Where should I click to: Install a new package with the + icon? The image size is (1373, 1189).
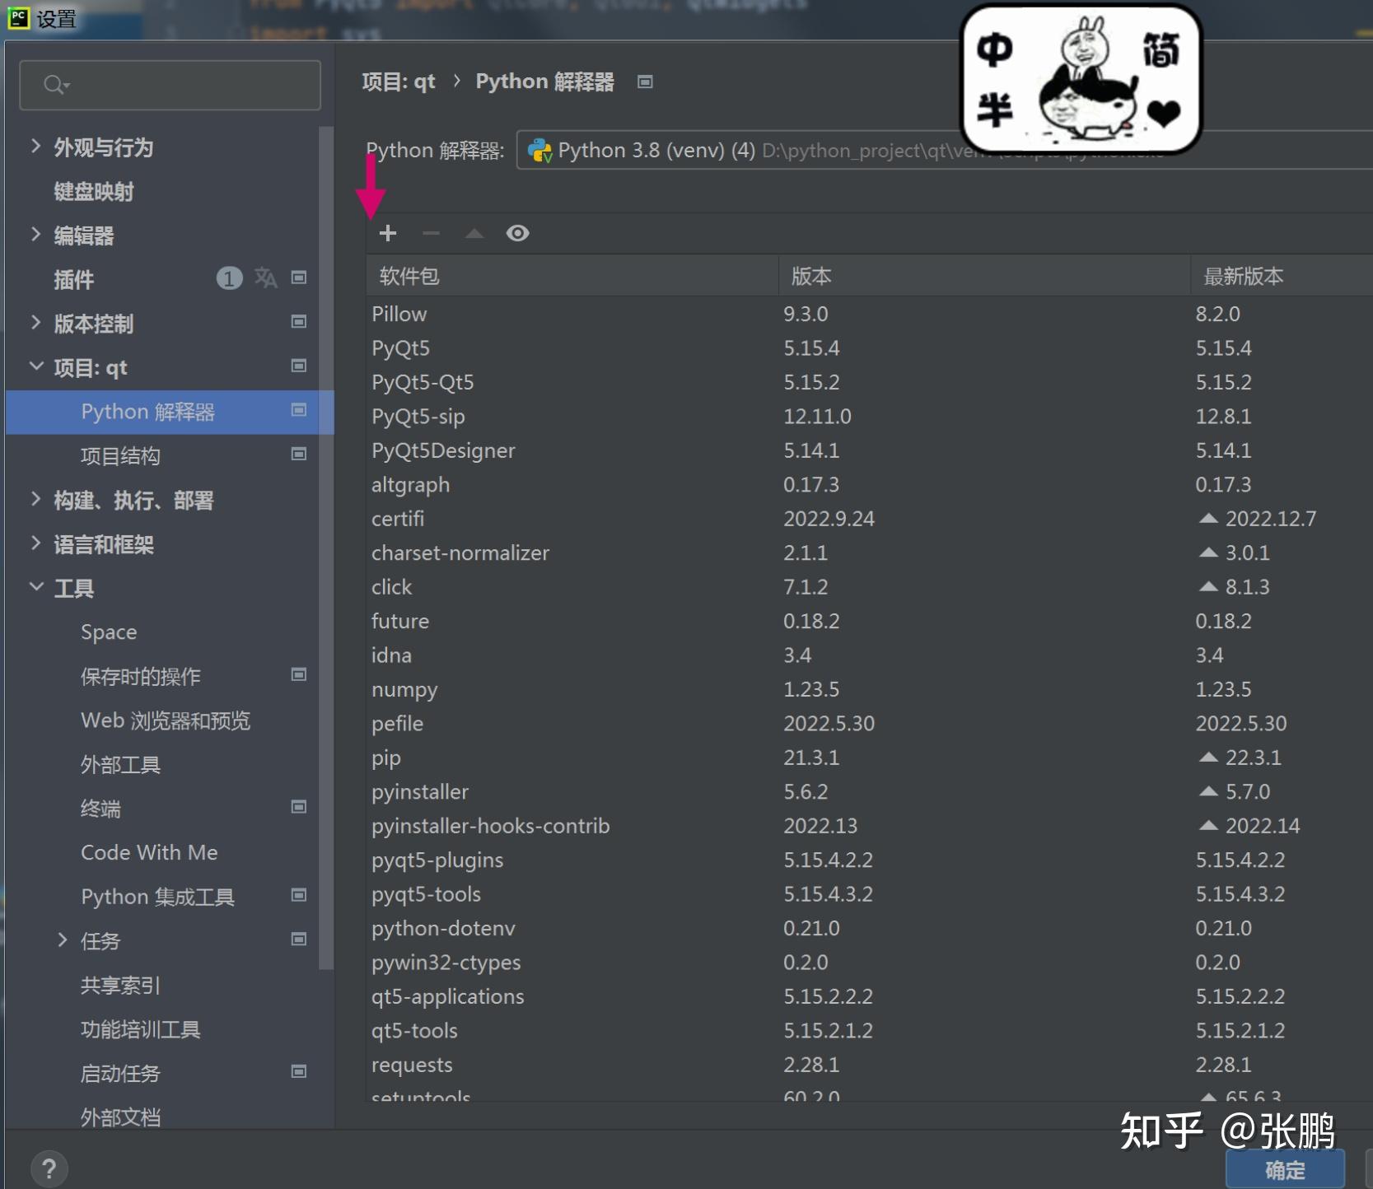(x=387, y=233)
